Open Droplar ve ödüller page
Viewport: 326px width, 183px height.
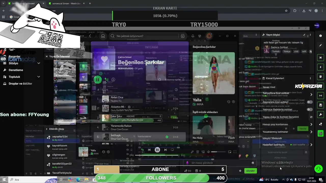click(x=20, y=84)
